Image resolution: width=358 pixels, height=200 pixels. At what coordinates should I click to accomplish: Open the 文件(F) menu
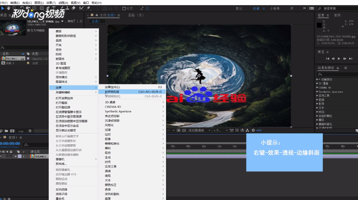coord(4,3)
